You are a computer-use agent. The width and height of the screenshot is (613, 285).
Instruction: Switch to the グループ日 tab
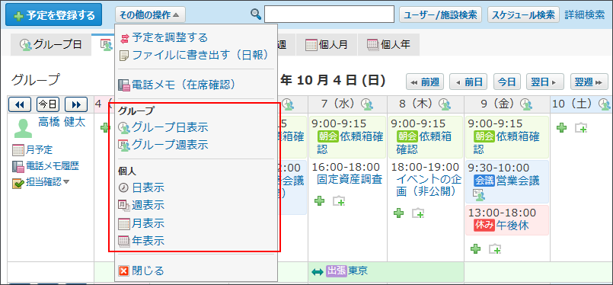click(51, 44)
